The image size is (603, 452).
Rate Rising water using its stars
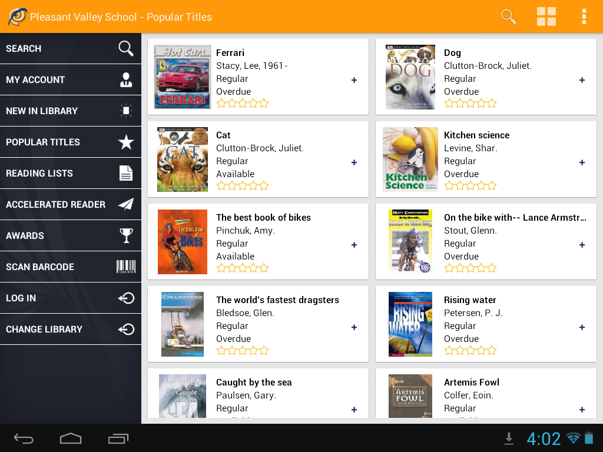coord(471,351)
